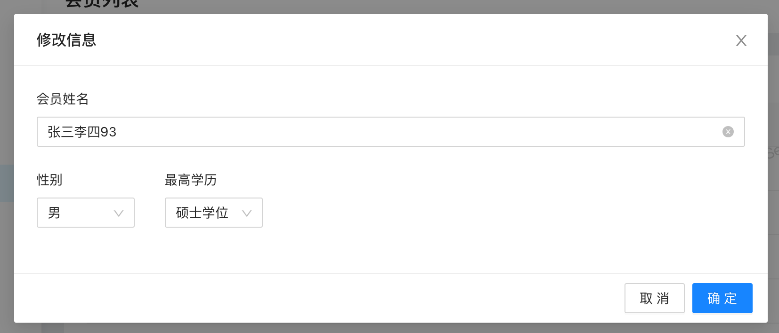779x333 pixels.
Task: Focus the 会员姓名 input field
Action: point(391,132)
